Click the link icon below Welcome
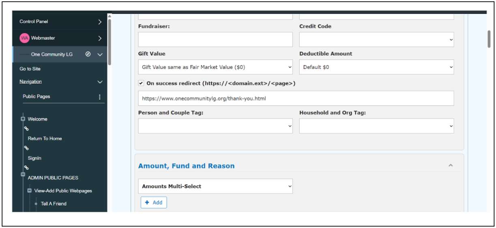 [26, 129]
